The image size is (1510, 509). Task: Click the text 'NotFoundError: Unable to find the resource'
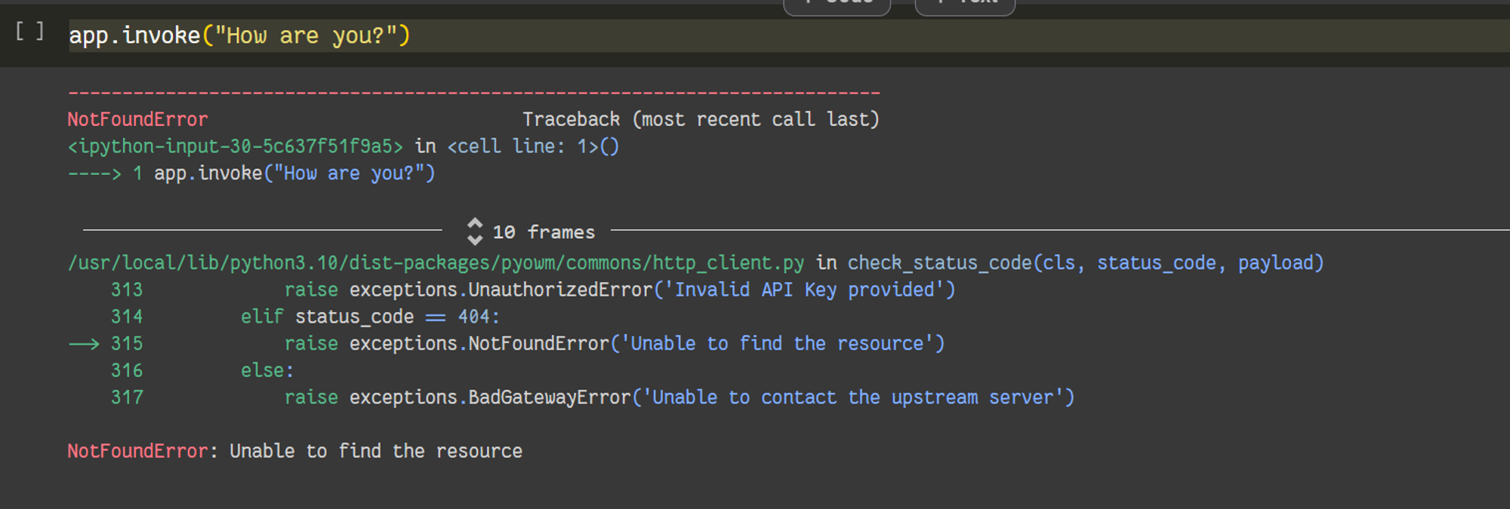294,451
